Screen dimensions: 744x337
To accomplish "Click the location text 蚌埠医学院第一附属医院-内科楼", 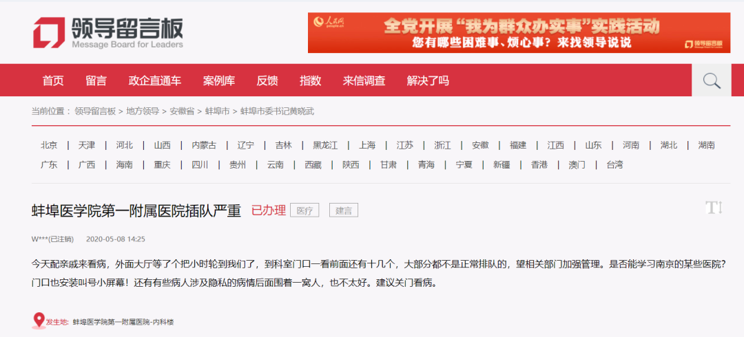I will (123, 323).
